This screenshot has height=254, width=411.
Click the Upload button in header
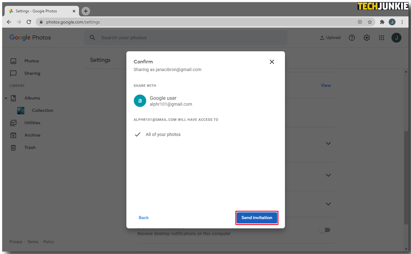[x=330, y=38]
